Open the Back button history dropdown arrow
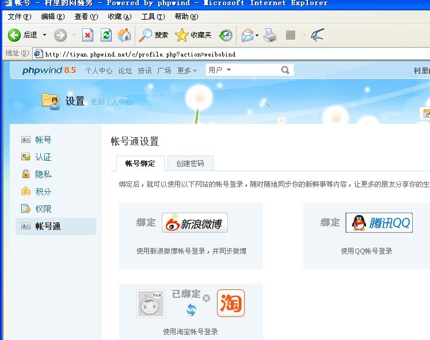 point(44,35)
